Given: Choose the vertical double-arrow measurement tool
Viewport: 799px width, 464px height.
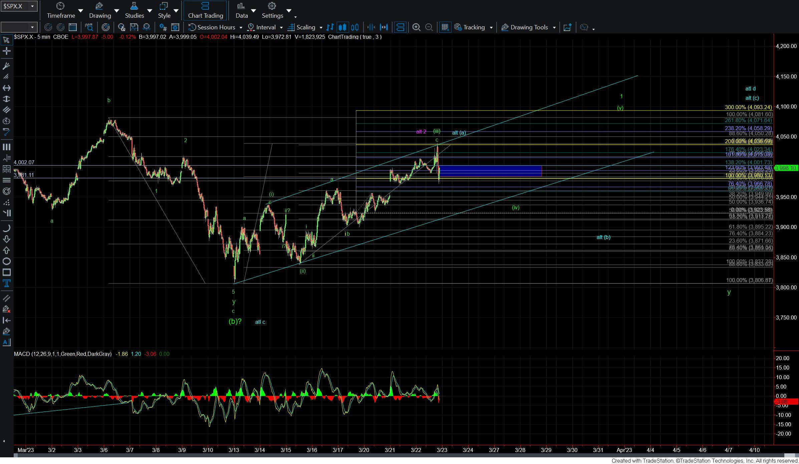Looking at the screenshot, I should click(x=6, y=99).
